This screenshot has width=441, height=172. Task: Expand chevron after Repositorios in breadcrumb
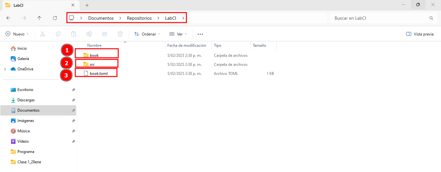[158, 18]
